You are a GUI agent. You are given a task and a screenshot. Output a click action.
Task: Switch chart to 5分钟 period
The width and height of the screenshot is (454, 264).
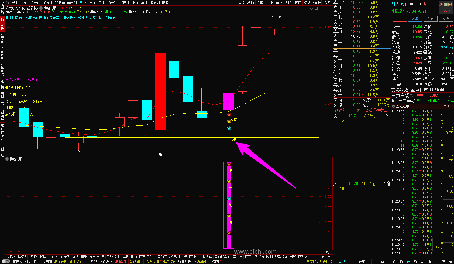[x=36, y=3]
